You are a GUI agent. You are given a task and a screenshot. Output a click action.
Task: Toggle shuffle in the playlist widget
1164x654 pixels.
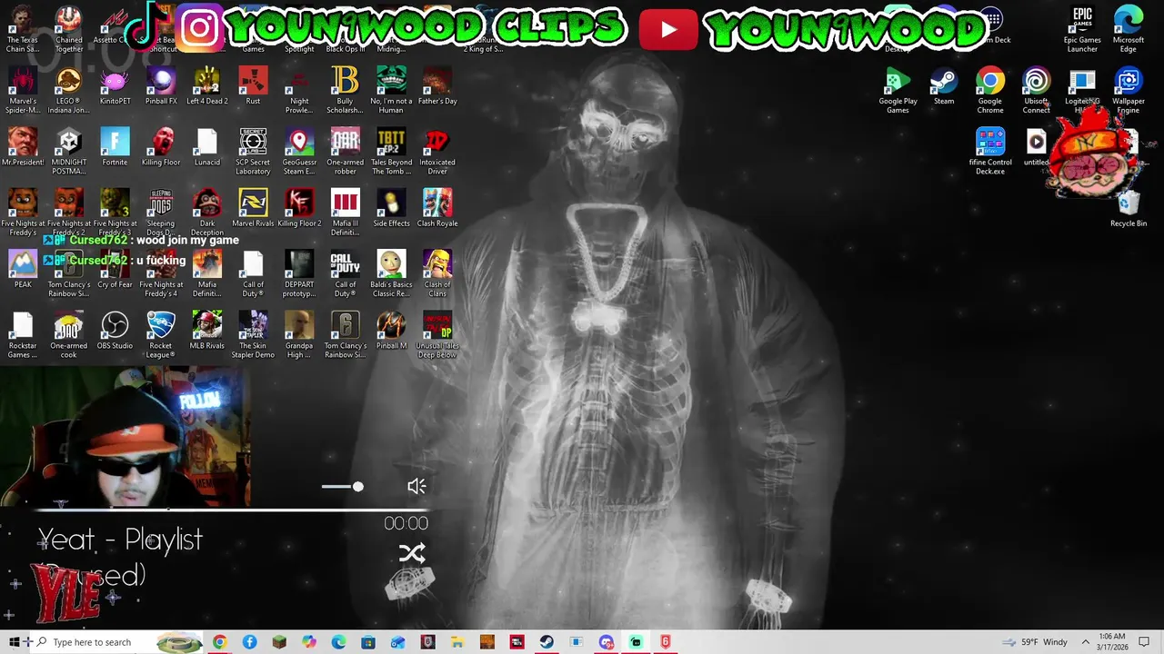[x=412, y=553]
